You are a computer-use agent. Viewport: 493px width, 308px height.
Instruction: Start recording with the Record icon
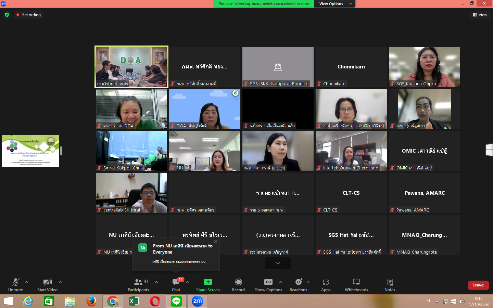pos(238,282)
